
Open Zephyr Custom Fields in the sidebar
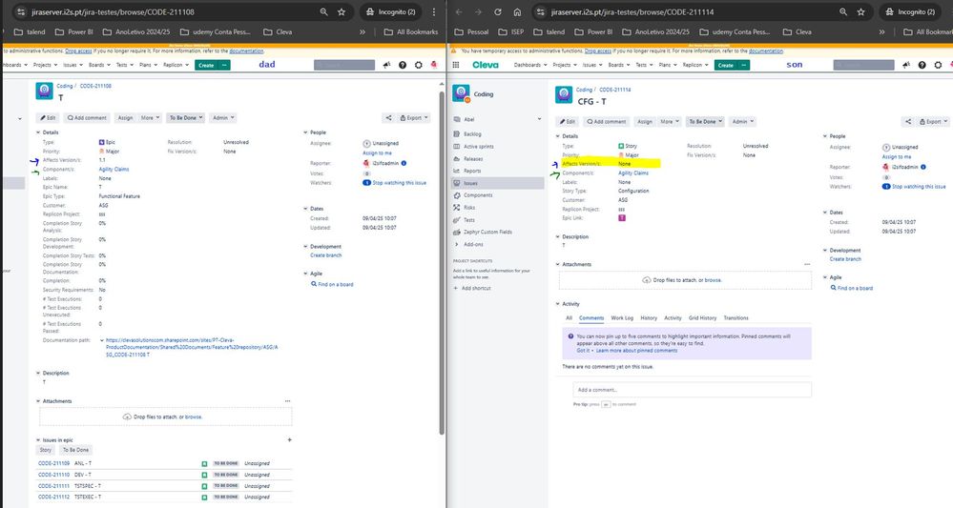click(x=487, y=232)
